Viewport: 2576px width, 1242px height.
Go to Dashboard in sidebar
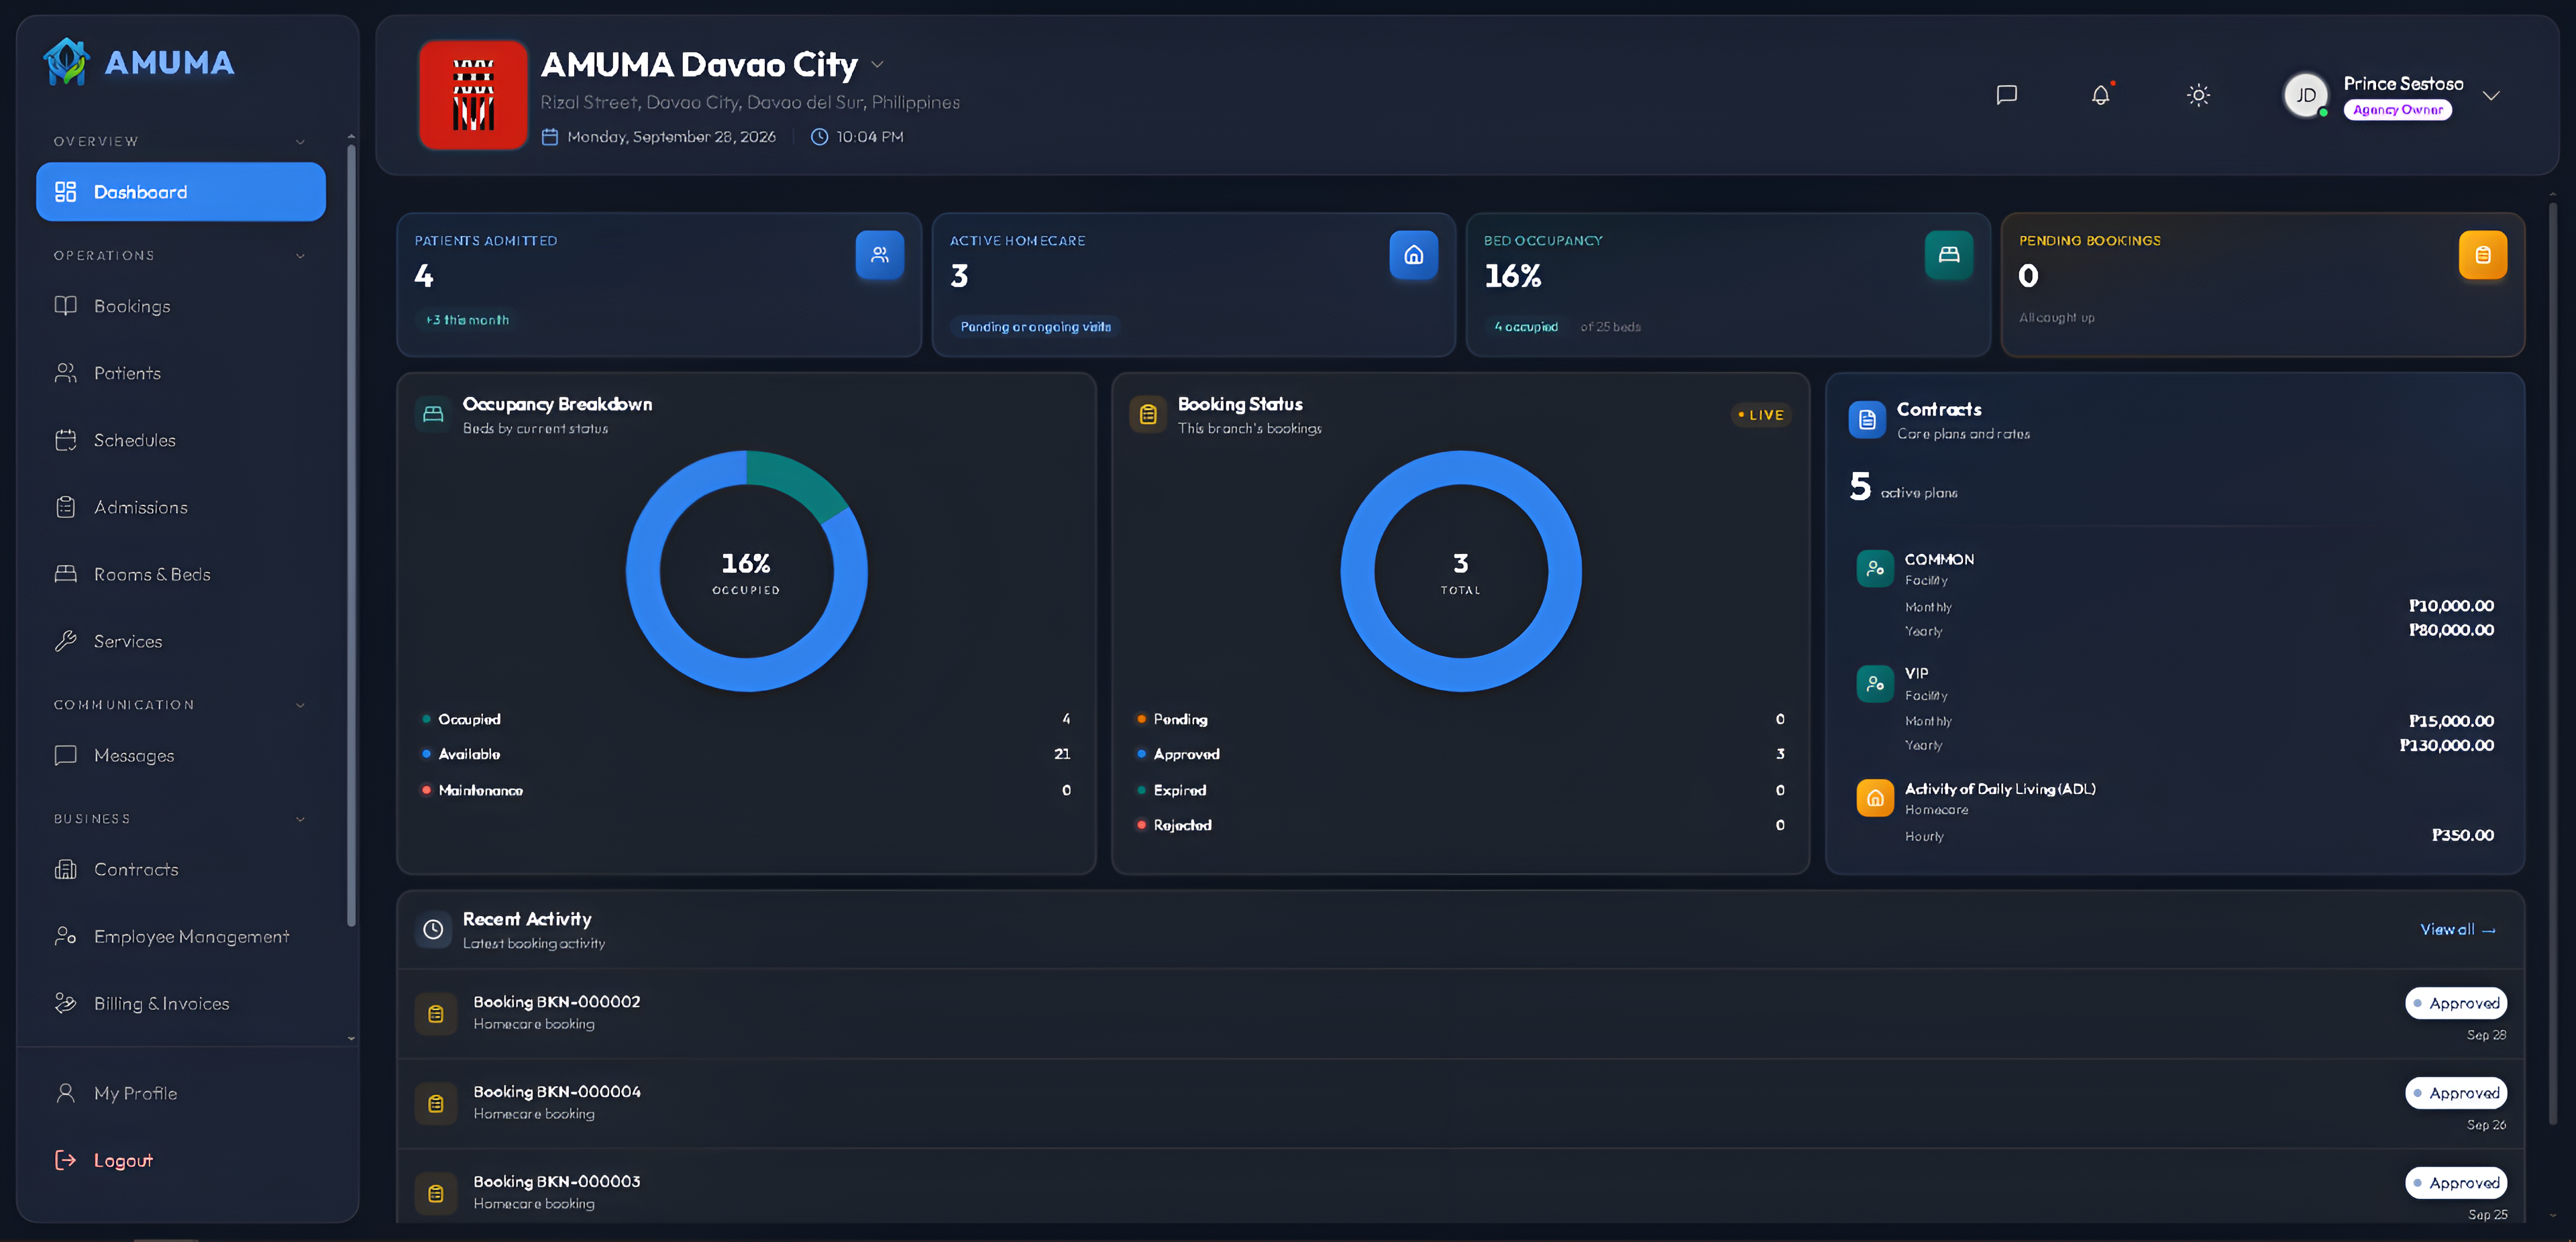[181, 192]
